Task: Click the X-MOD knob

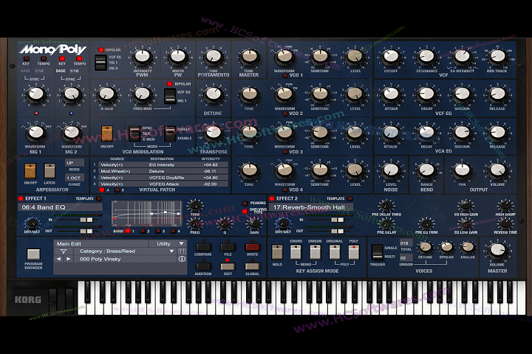Action: click(107, 95)
